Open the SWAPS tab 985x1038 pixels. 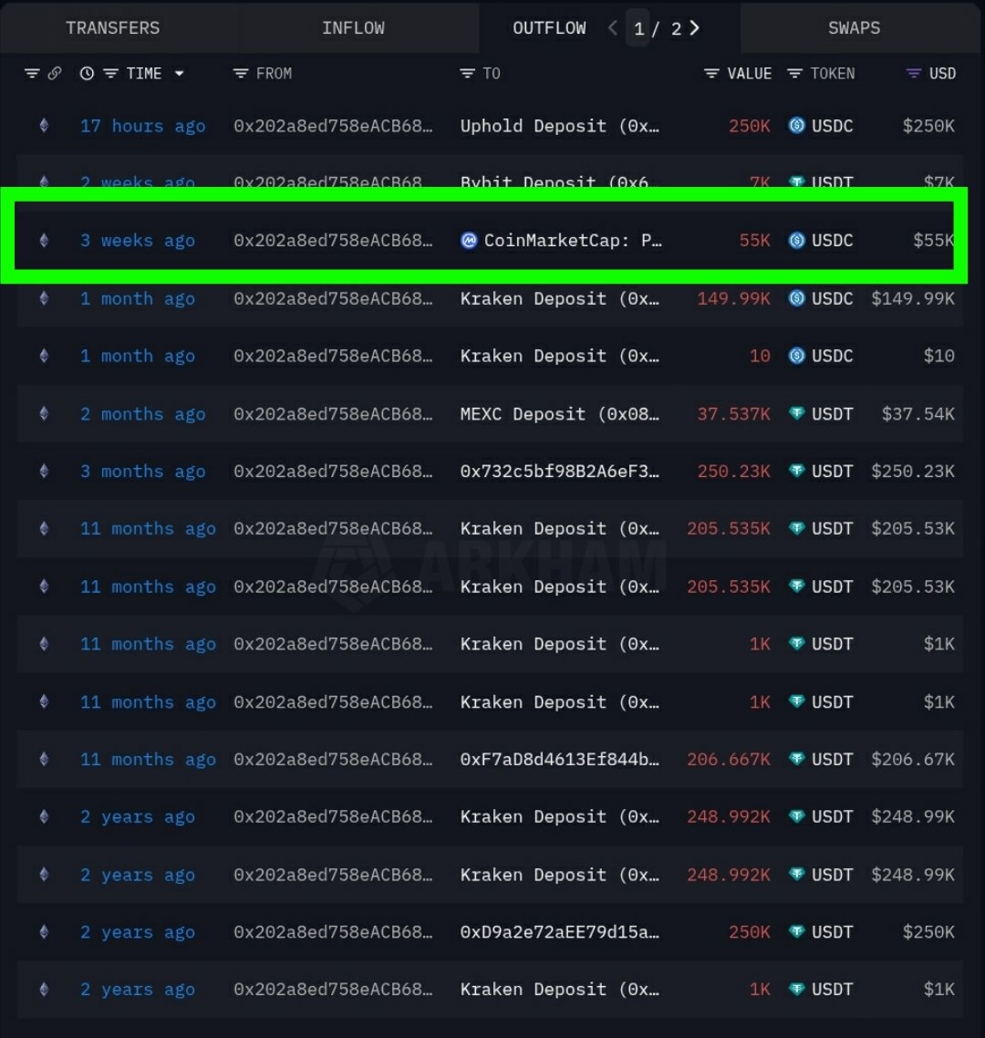coord(854,27)
